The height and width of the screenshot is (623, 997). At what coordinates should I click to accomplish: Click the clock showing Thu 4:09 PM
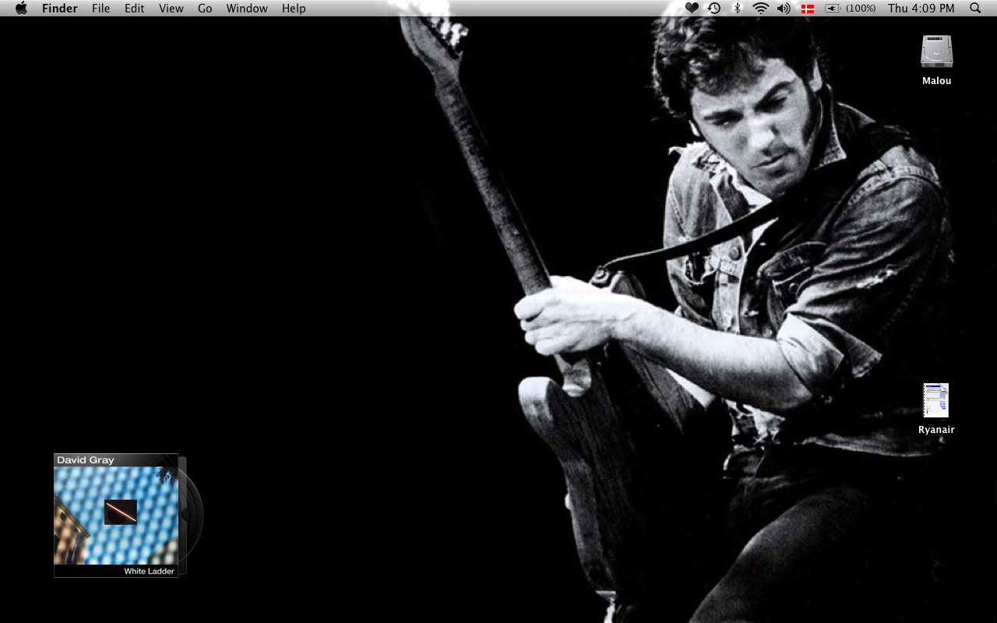point(921,9)
